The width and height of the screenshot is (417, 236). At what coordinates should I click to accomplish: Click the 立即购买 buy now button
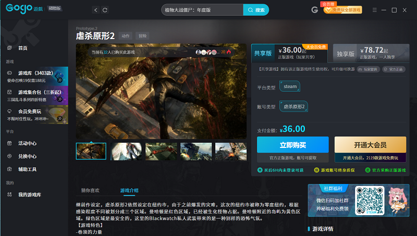[293, 145]
